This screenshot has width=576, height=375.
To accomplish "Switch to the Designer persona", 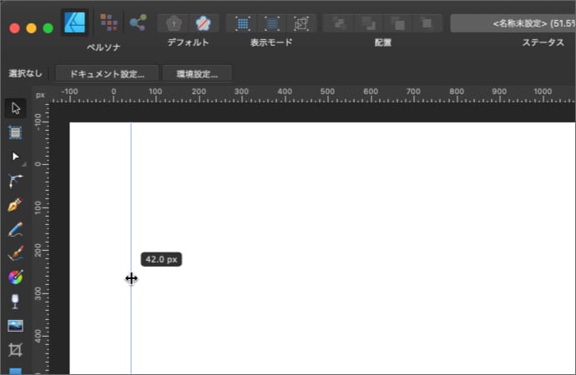I will coord(76,22).
